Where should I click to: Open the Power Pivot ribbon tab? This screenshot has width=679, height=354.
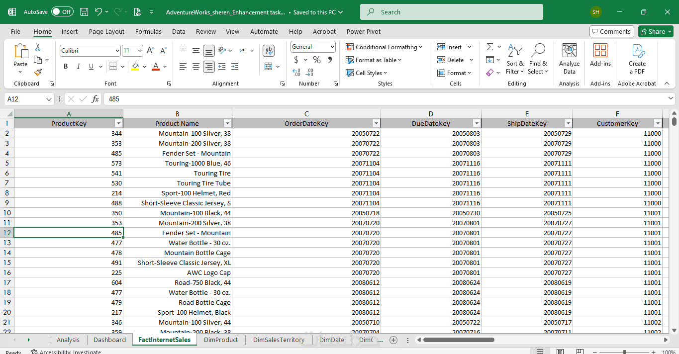[x=363, y=31]
